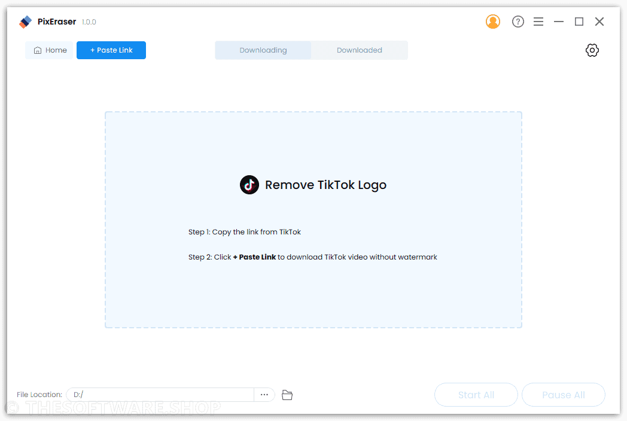Open the hamburger menu icon
Viewport: 627px width, 421px height.
[538, 22]
